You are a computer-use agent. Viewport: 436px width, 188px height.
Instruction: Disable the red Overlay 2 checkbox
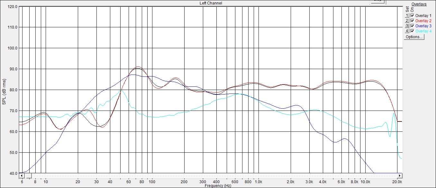point(412,21)
